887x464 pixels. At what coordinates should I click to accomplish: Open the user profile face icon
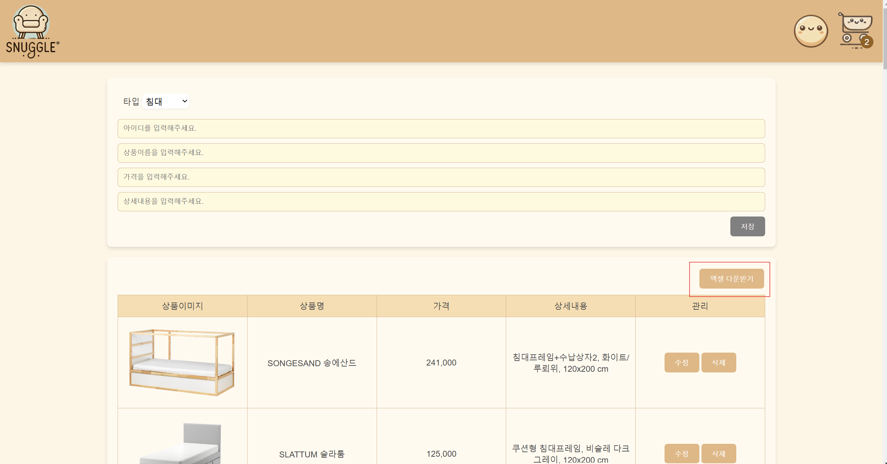click(x=811, y=31)
